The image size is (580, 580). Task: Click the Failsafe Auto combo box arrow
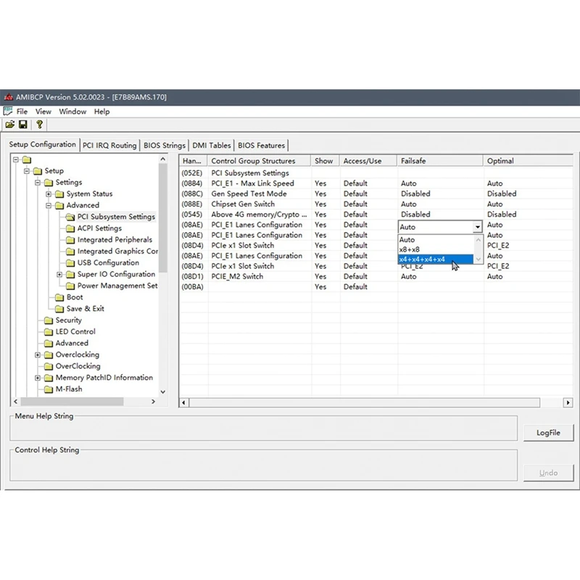[478, 227]
